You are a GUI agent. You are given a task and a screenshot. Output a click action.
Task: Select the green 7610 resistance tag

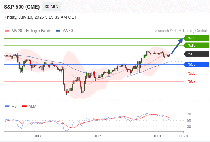click(196, 45)
